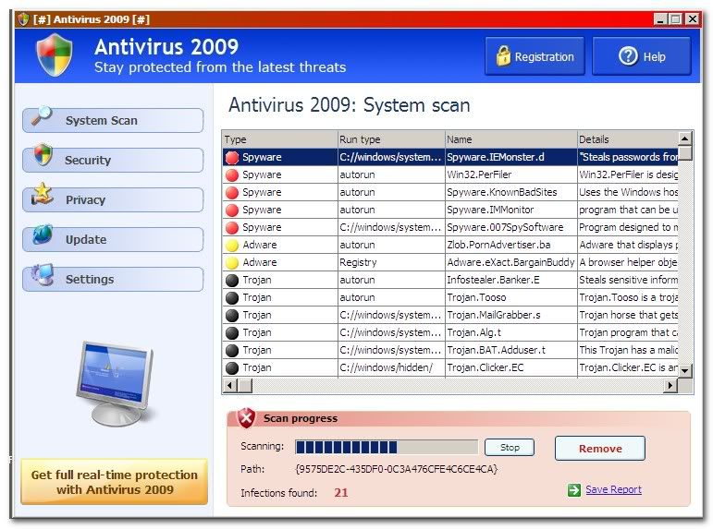This screenshot has height=529, width=713.
Task: Get full real-time protection banner
Action: coord(115,482)
